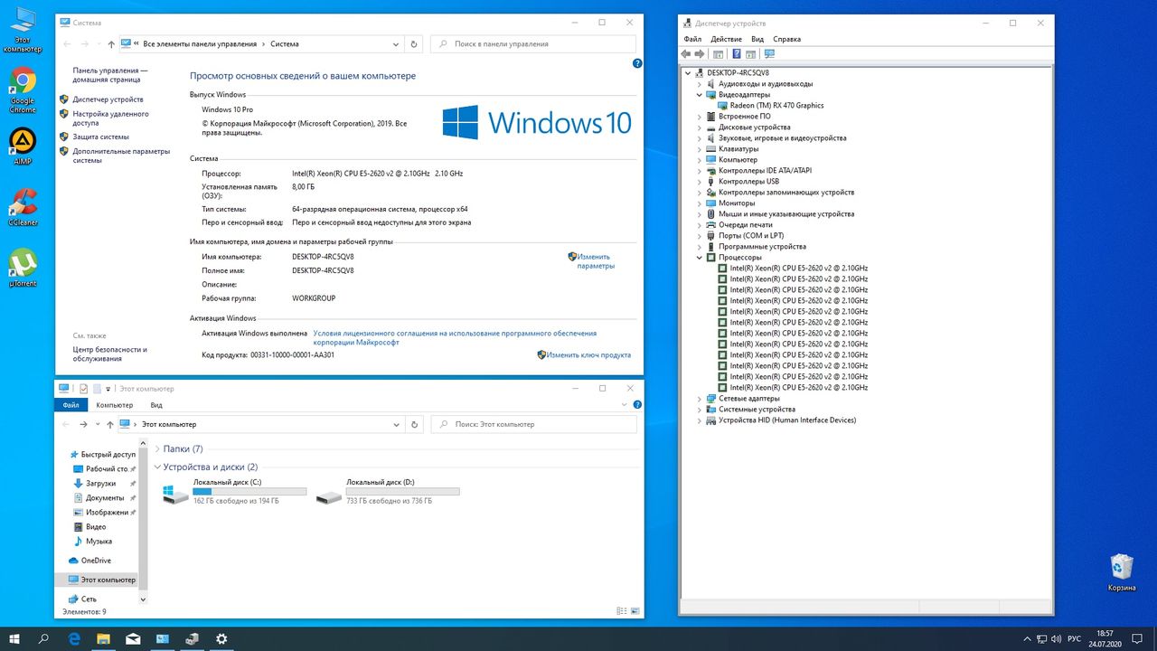The width and height of the screenshot is (1157, 651).
Task: Click the properties quick-access icon in the Explorer title bar
Action: (x=83, y=389)
